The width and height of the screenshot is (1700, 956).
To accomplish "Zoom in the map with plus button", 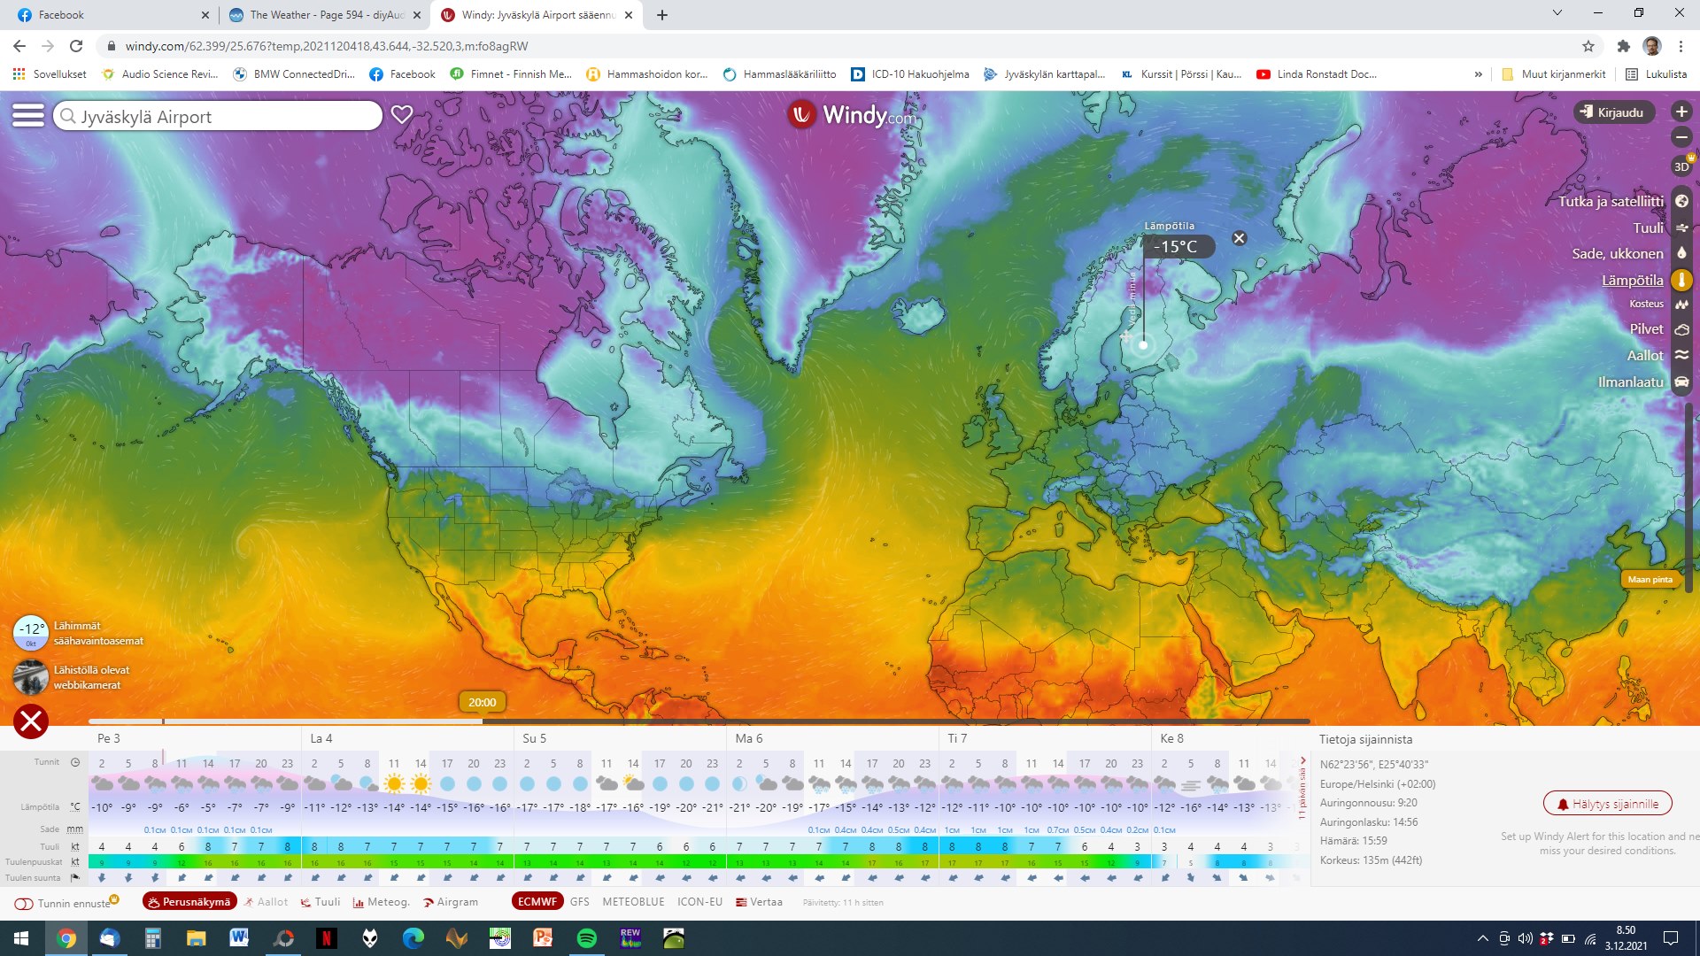I will point(1681,112).
